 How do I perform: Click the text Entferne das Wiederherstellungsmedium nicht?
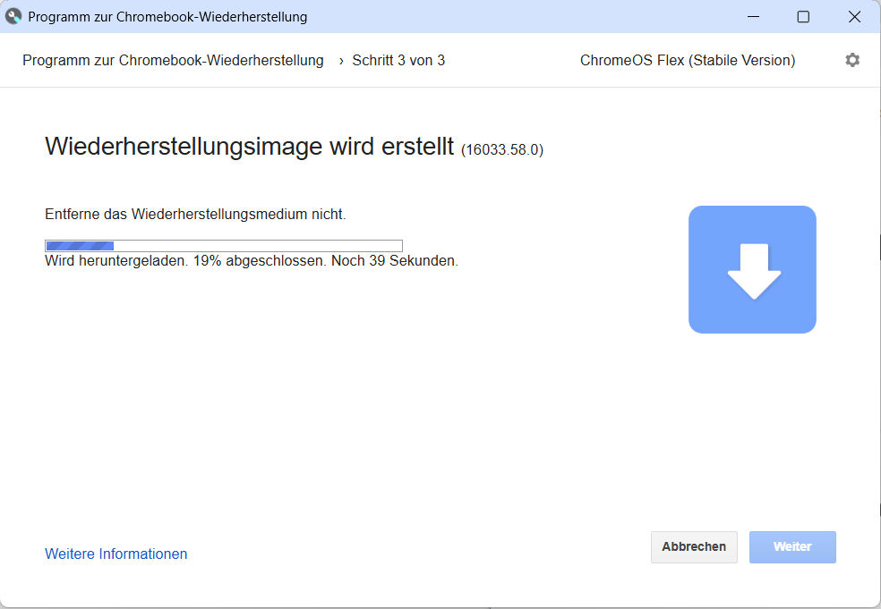point(195,215)
